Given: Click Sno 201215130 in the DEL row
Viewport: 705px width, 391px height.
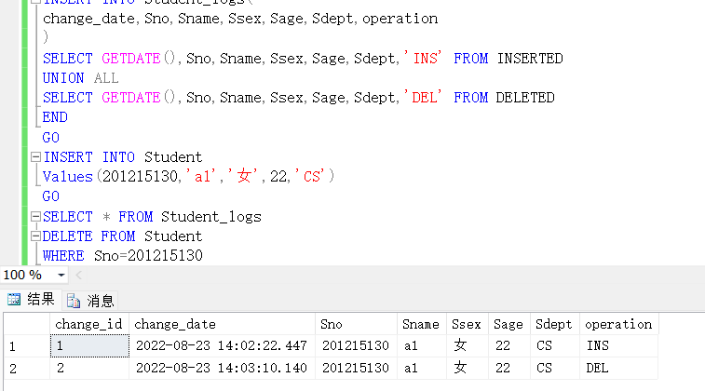Looking at the screenshot, I should pyautogui.click(x=356, y=368).
